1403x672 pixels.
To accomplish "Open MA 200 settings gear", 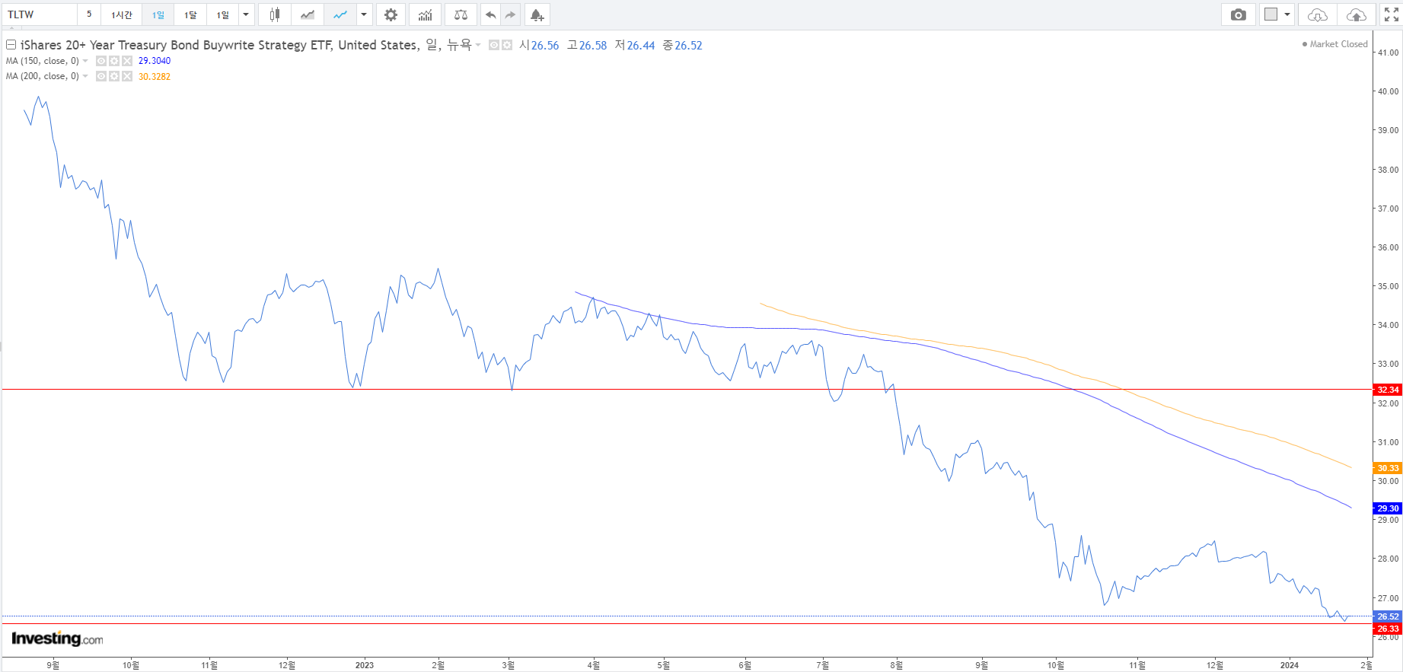I will click(x=114, y=76).
